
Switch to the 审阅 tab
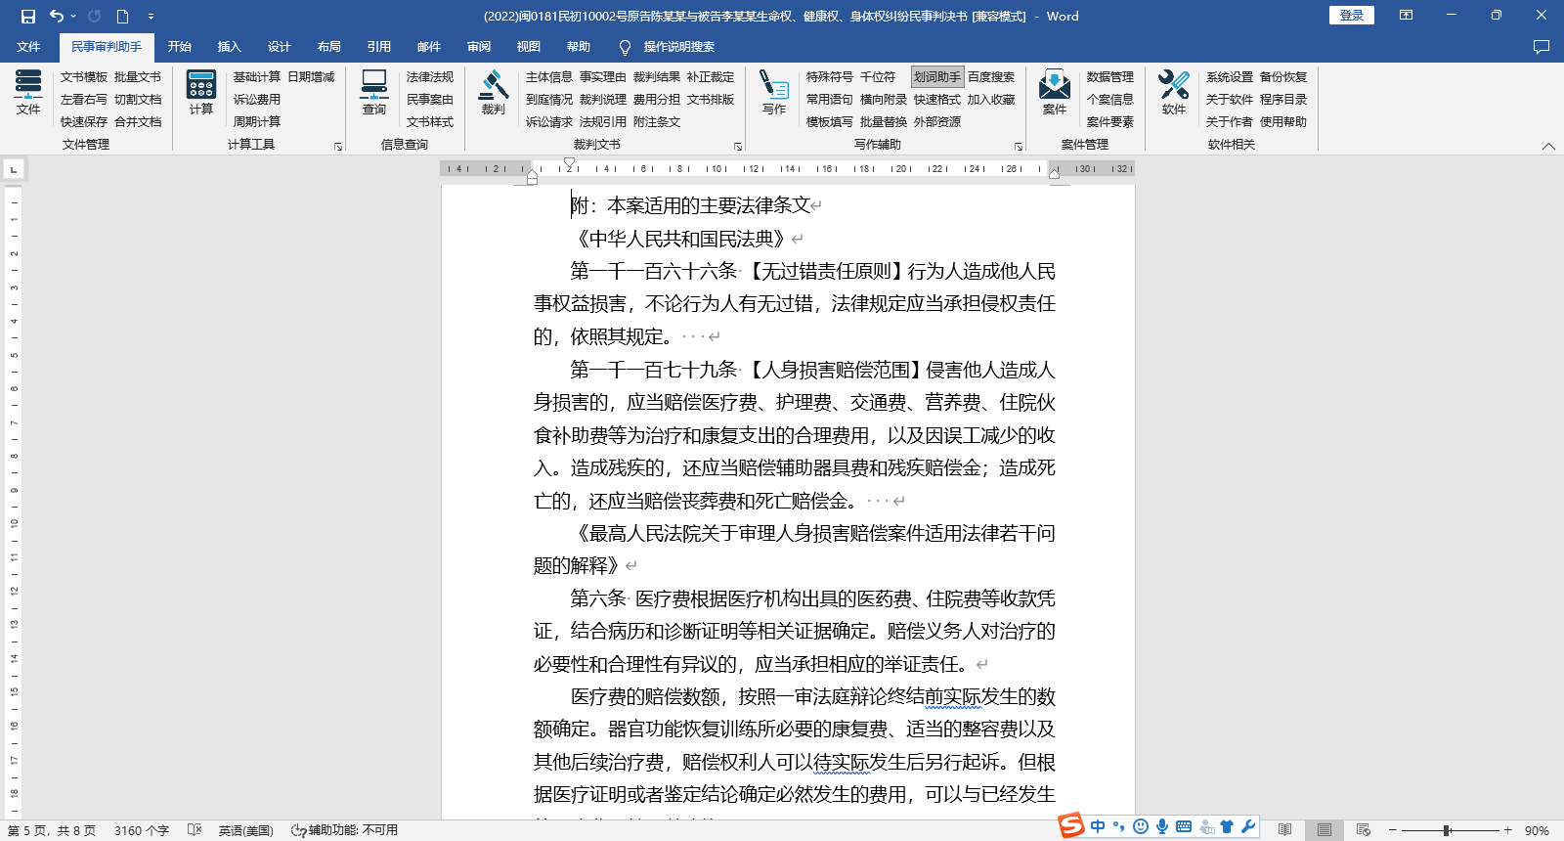pos(479,47)
